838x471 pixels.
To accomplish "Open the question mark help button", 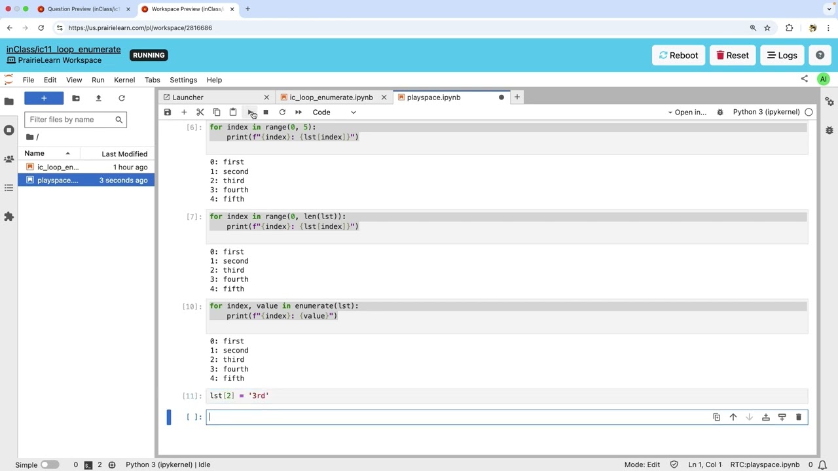I will pyautogui.click(x=820, y=56).
